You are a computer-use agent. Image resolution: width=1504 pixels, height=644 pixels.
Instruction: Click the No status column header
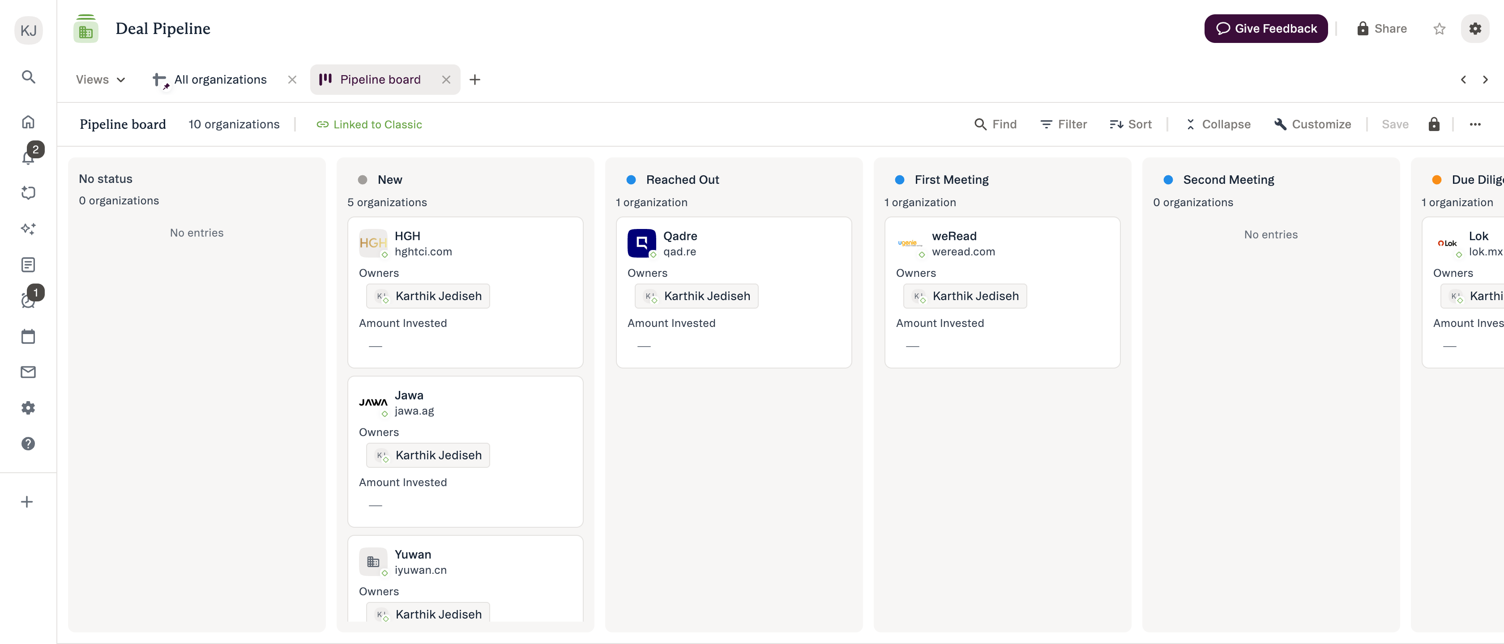[106, 179]
